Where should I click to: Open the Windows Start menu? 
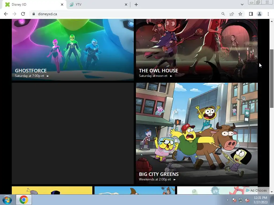pyautogui.click(x=7, y=200)
